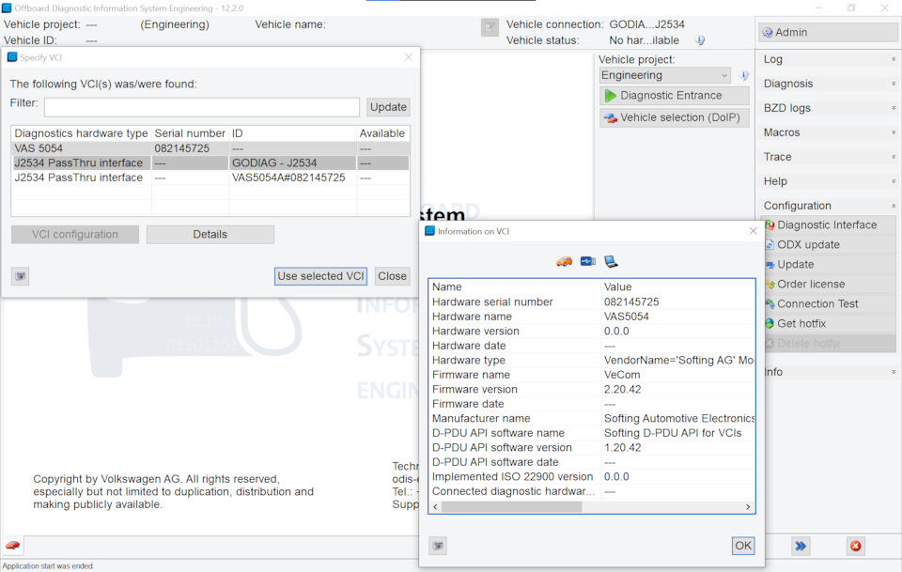Image resolution: width=902 pixels, height=572 pixels.
Task: Select the Hardware name VAS5054 row
Action: click(592, 317)
